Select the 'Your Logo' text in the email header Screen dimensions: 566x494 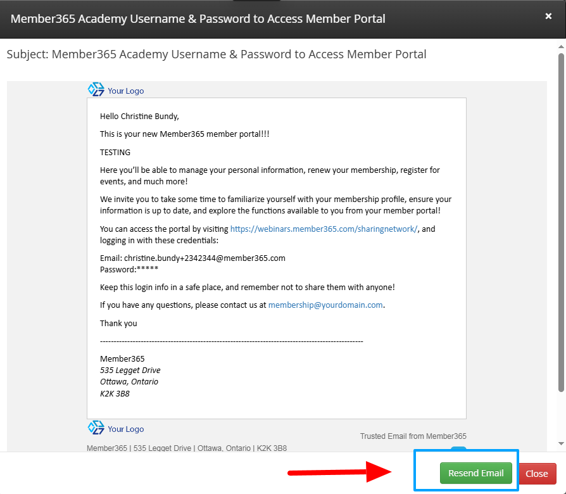coord(125,91)
